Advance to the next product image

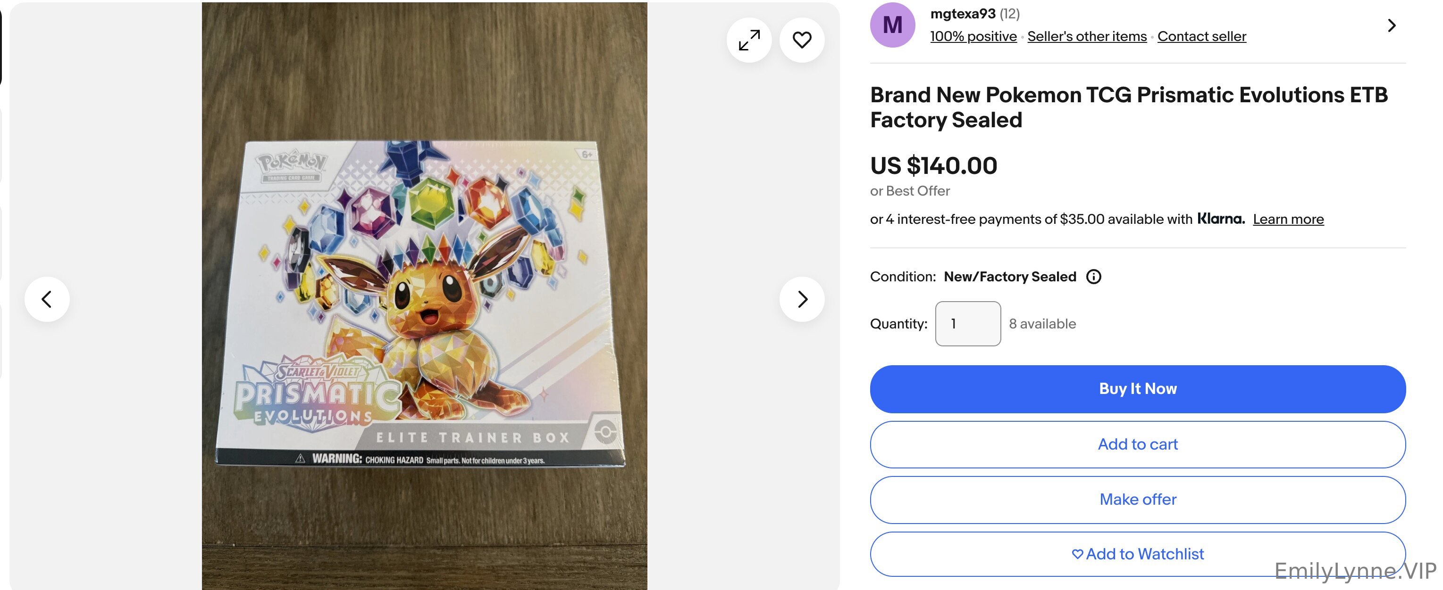[x=802, y=299]
